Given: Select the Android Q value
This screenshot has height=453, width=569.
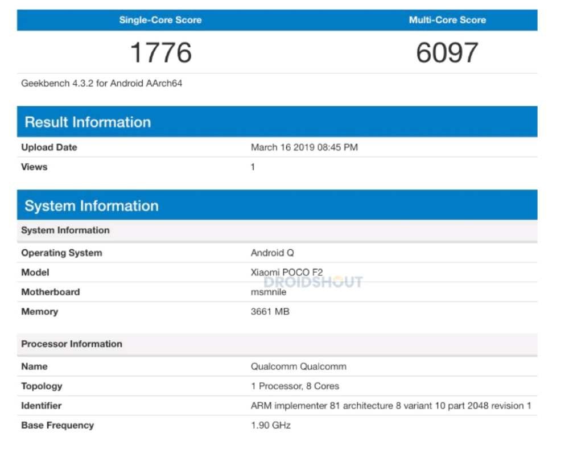Looking at the screenshot, I should click(272, 253).
